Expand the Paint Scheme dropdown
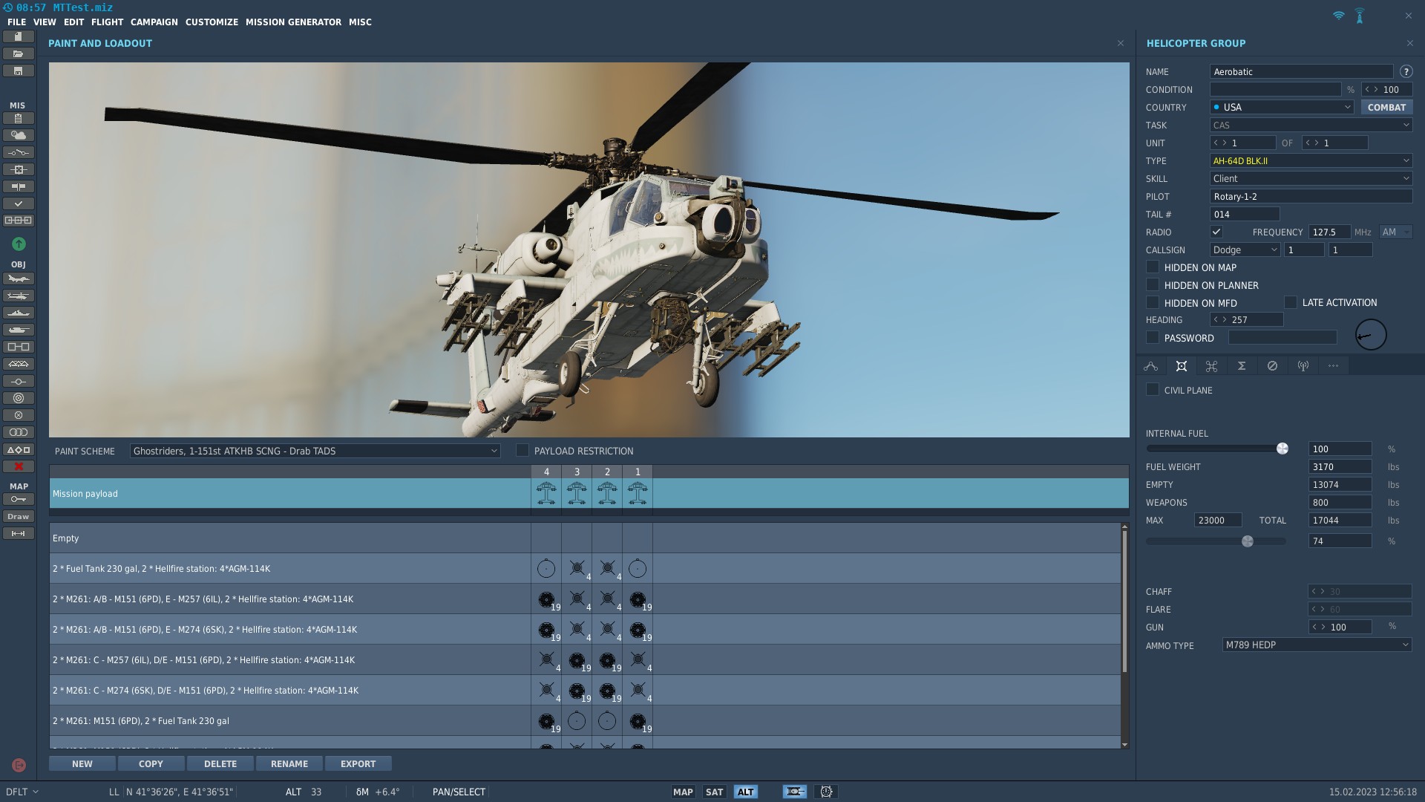This screenshot has height=802, width=1425. [x=315, y=451]
